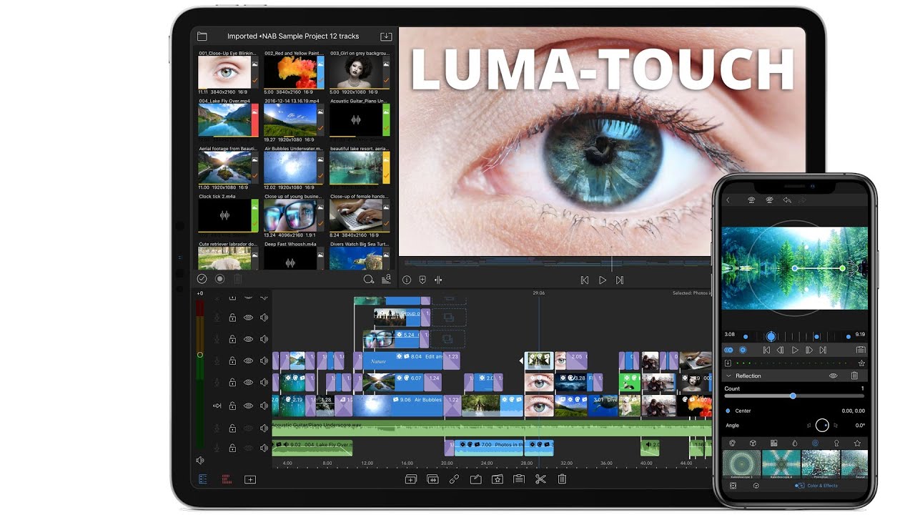Adjust the Reflection Count slider handle
Screen dimensions: 915x515
point(793,396)
